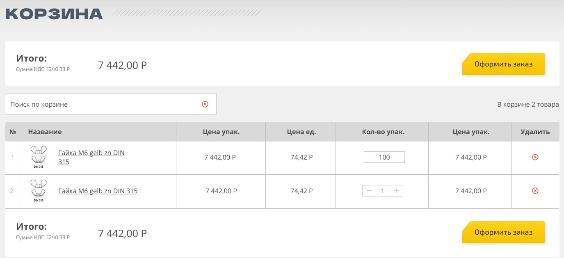Select the quantity value 100 in row 1
The image size is (564, 258).
(384, 157)
